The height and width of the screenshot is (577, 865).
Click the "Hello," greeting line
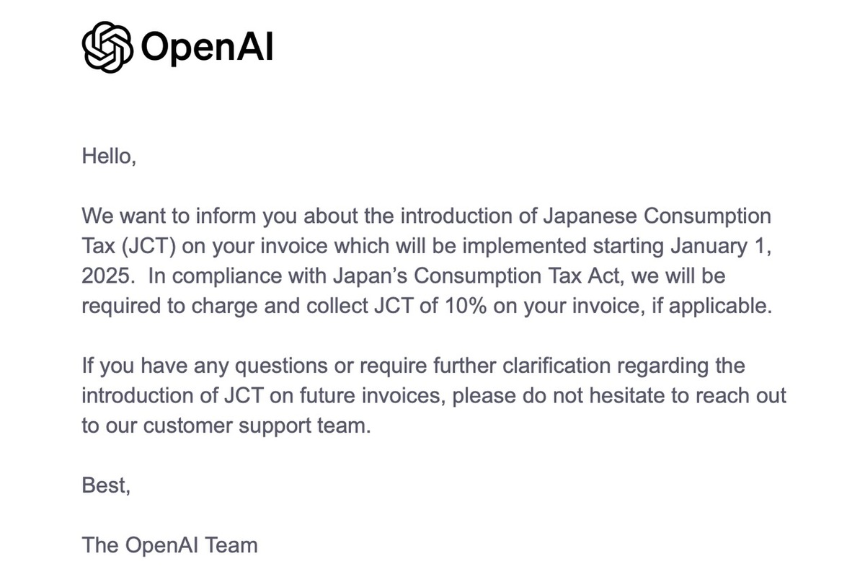[x=109, y=156]
